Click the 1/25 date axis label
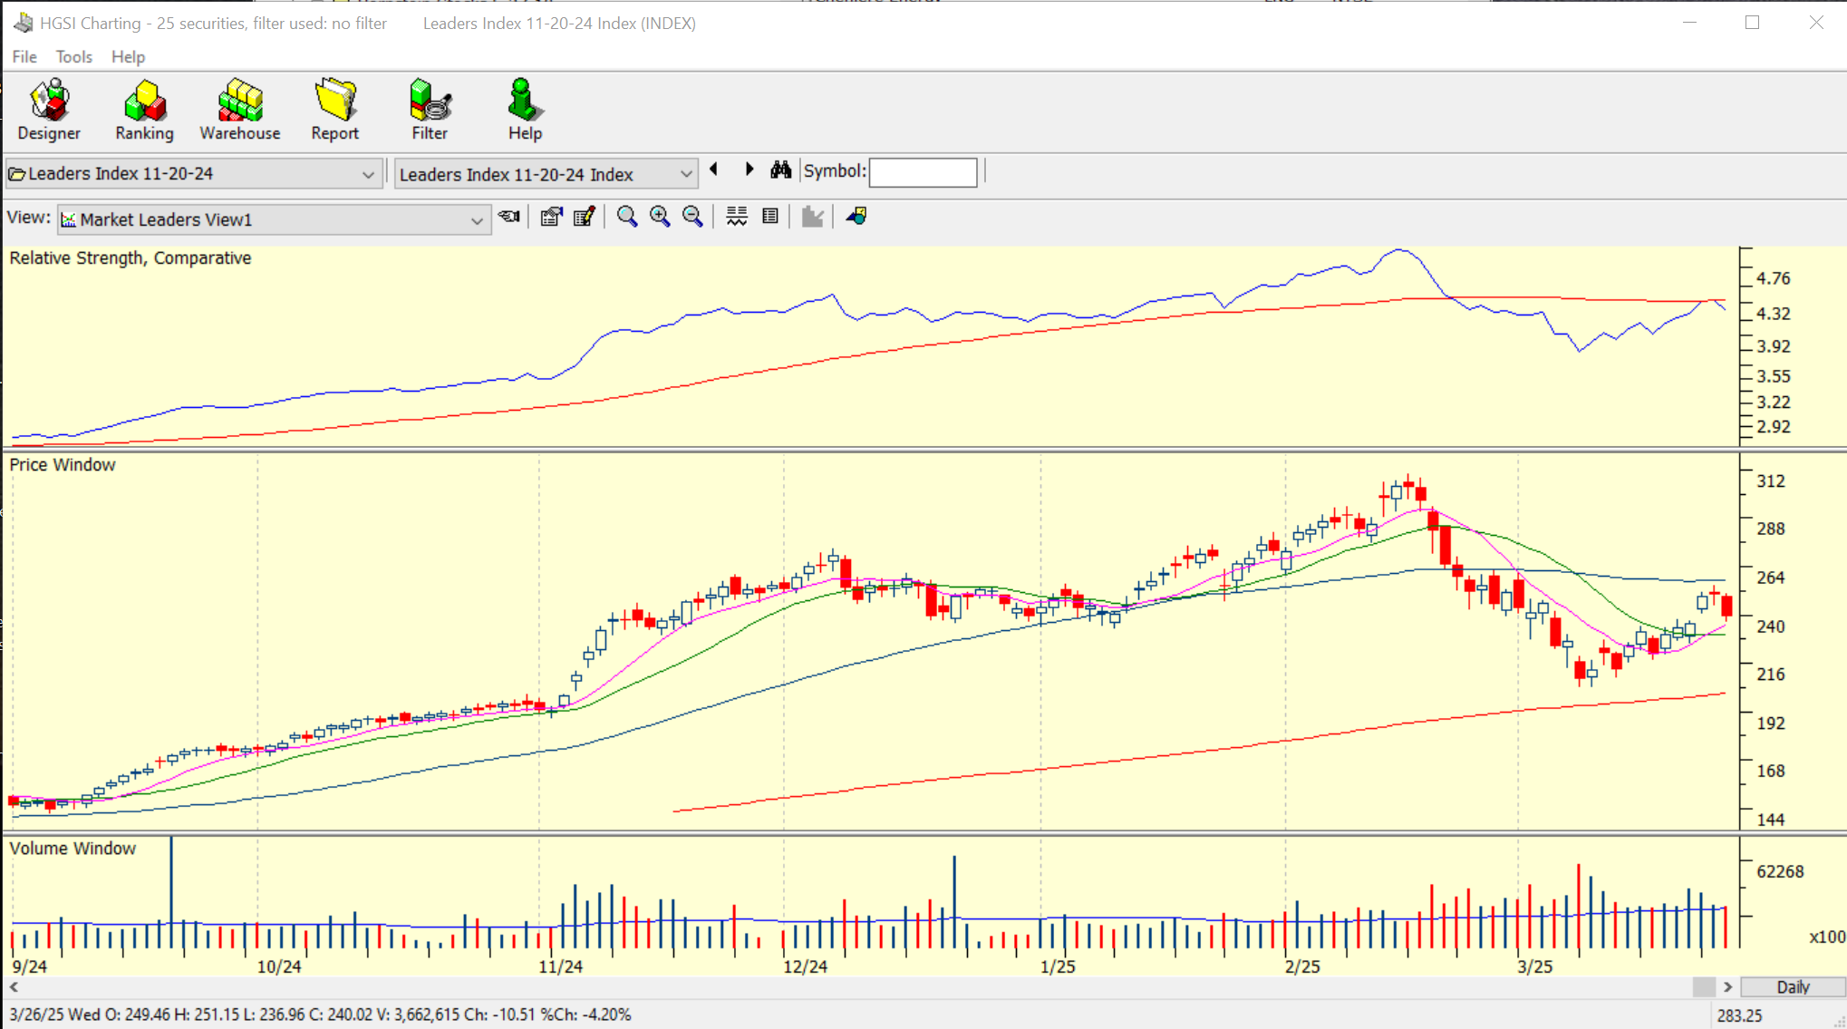Viewport: 1847px width, 1029px height. coord(1058,966)
